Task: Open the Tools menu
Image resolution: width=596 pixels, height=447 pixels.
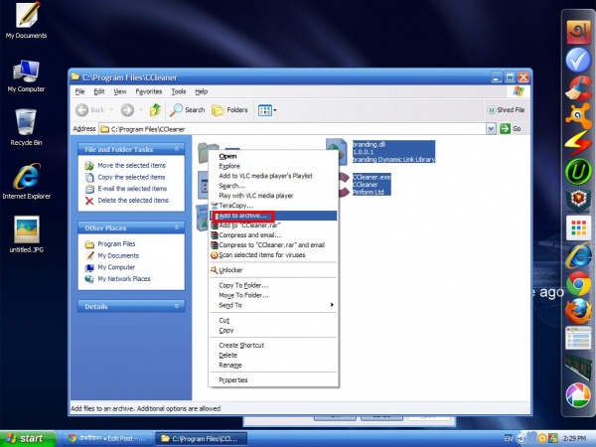Action: pyautogui.click(x=179, y=91)
